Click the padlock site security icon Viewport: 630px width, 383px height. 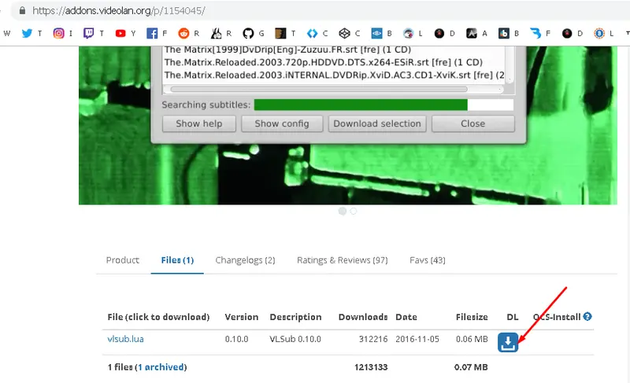pos(23,10)
